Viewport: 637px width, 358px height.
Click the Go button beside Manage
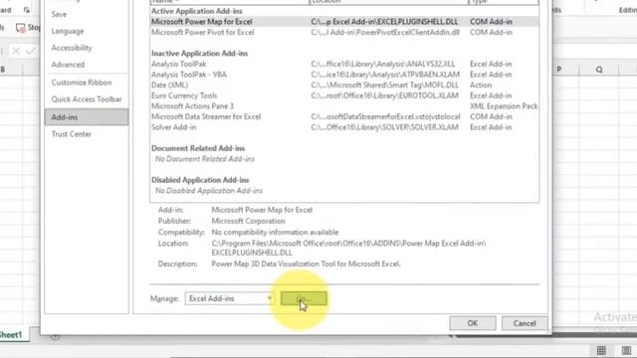(304, 298)
